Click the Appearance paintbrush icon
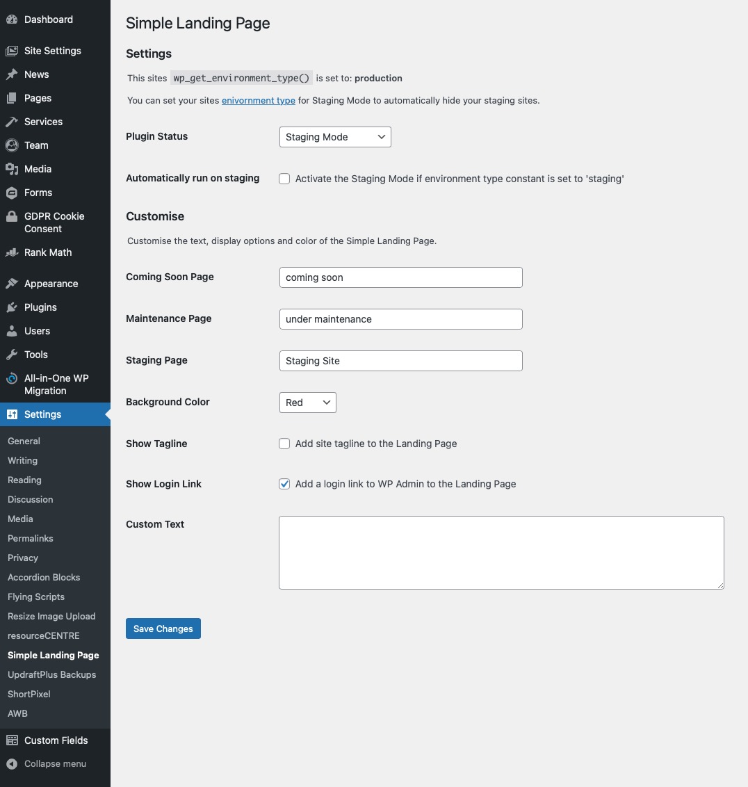The height and width of the screenshot is (787, 748). [x=12, y=284]
